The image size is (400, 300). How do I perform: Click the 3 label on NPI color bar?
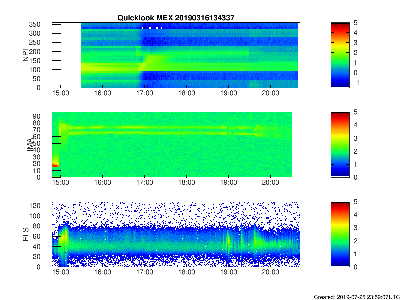coord(355,43)
